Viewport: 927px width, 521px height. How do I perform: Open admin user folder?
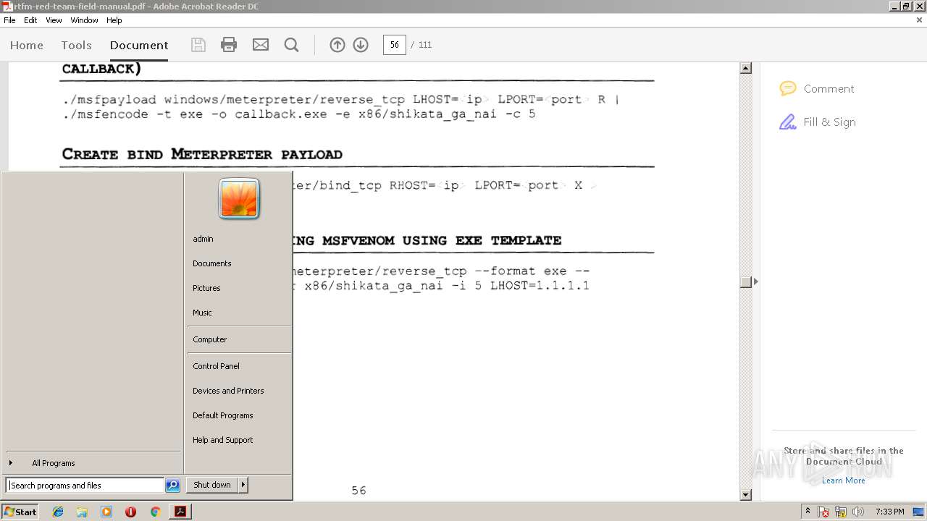click(x=203, y=239)
